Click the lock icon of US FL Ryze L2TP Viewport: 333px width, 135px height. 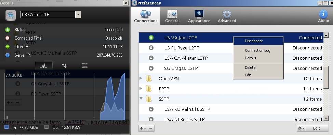[x=151, y=48]
